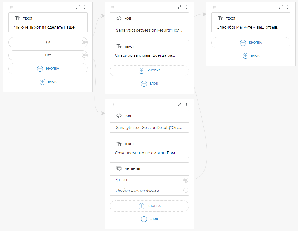The image size is (298, 231).
Task: Add a button (Кнопка) in the first block
Action: click(48, 69)
